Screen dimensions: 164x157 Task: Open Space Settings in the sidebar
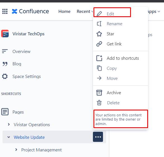coord(27,77)
